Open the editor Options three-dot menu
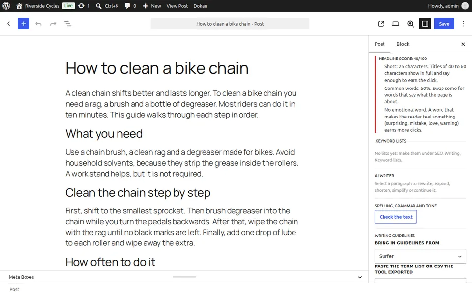 (x=463, y=24)
